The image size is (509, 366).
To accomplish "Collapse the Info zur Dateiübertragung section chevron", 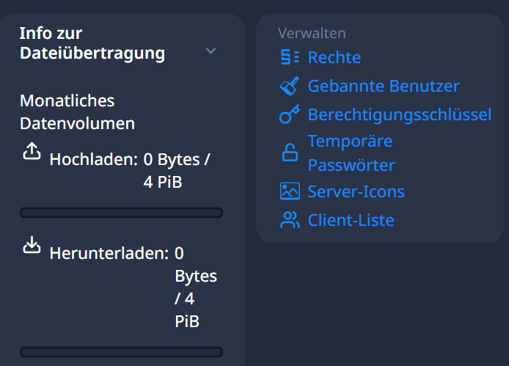I will point(210,51).
